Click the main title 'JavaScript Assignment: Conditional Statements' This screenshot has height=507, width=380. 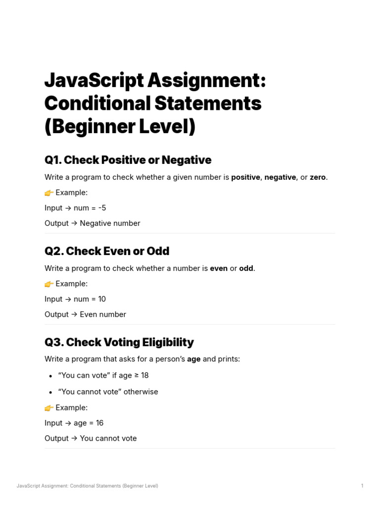pyautogui.click(x=155, y=92)
